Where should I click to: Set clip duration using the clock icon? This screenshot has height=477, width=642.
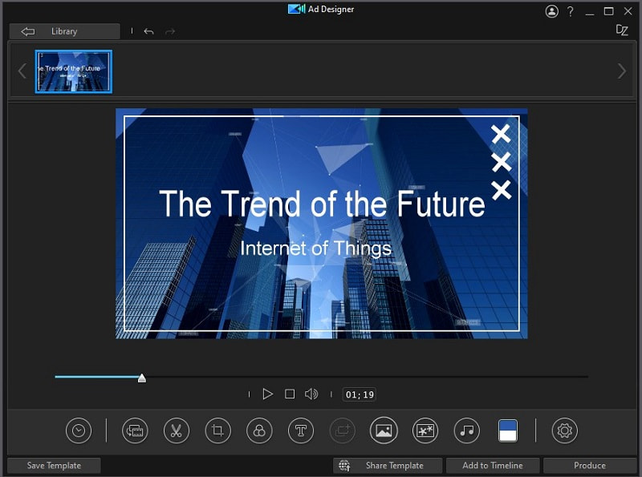tap(78, 431)
